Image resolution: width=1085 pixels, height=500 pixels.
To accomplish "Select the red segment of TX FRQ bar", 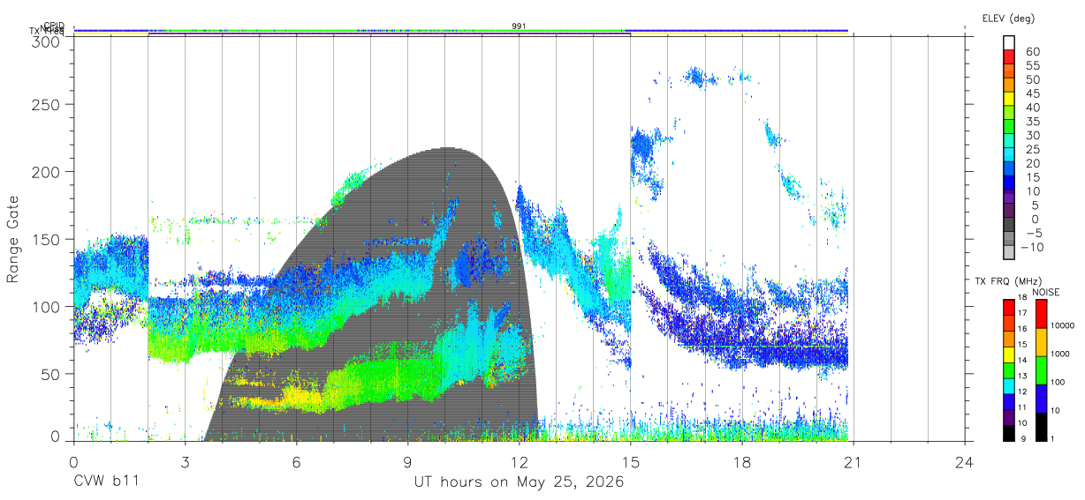I will click(1008, 308).
